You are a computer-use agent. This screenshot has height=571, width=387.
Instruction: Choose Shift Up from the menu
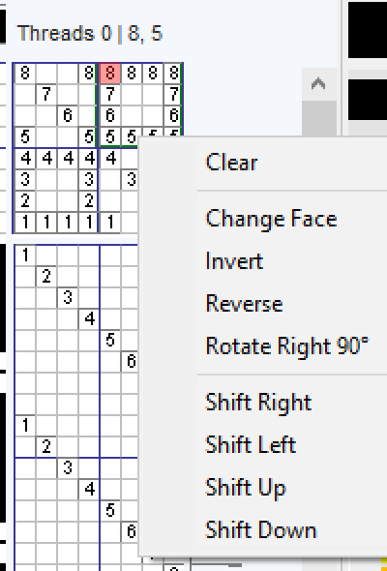pyautogui.click(x=246, y=488)
